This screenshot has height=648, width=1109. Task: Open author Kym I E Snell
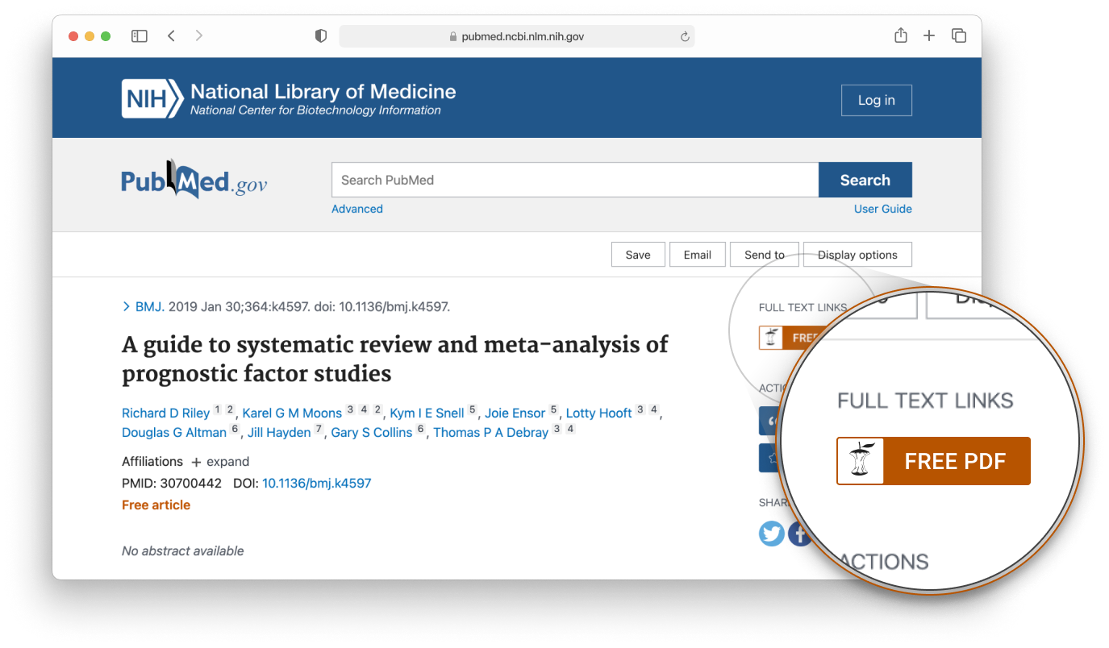tap(427, 413)
